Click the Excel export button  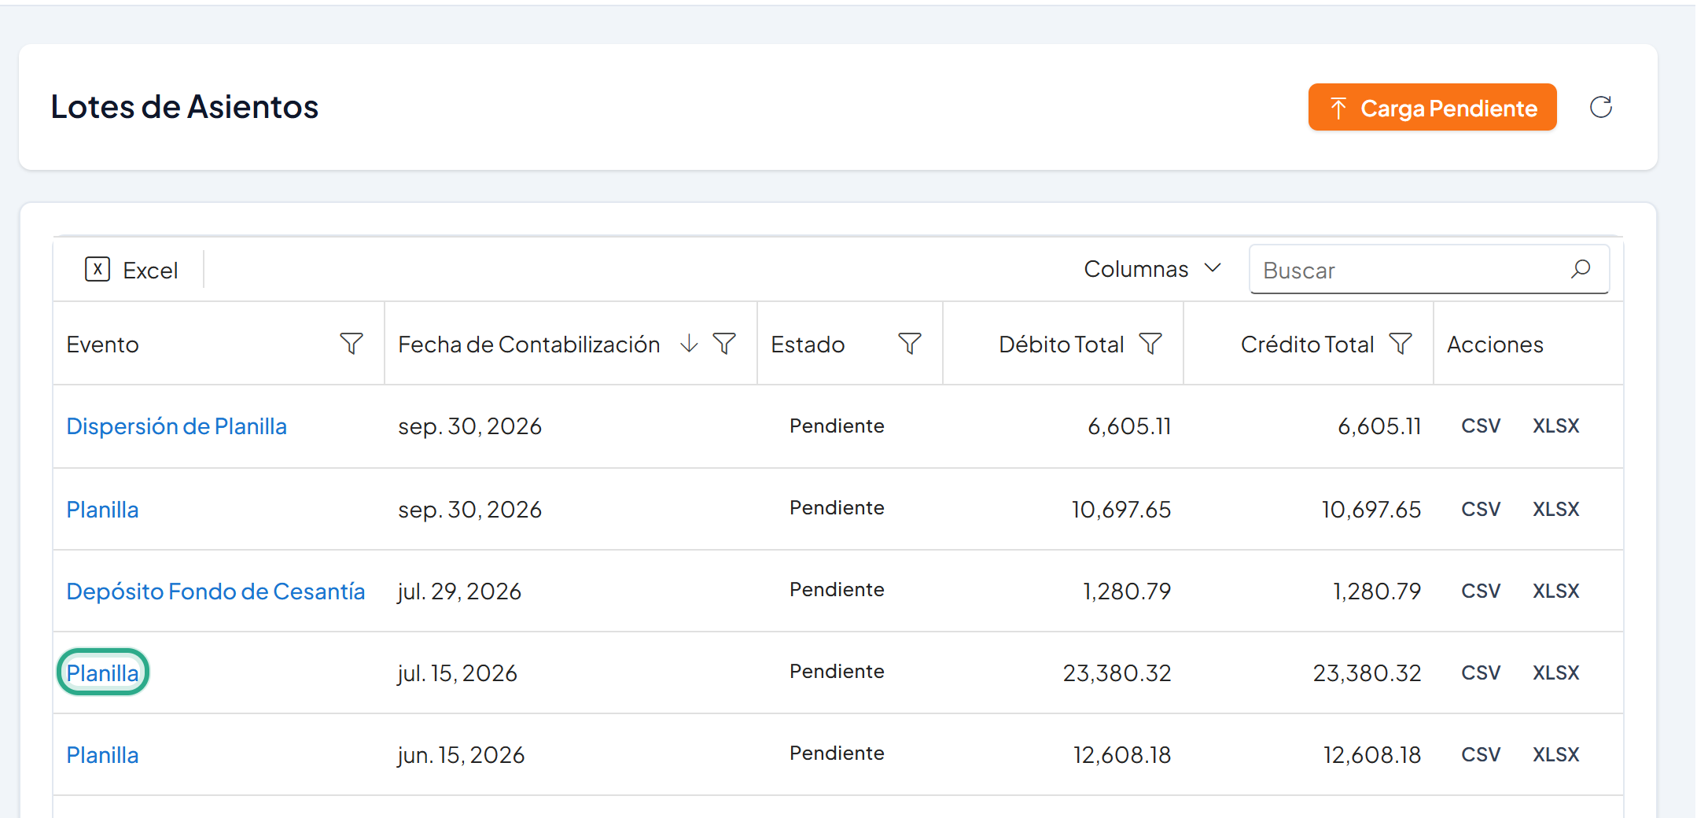click(131, 270)
